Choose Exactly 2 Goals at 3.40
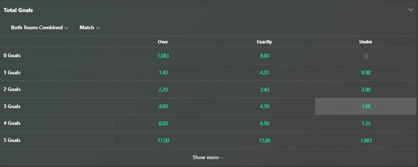Viewport: 418px width, 167px height. (265, 90)
